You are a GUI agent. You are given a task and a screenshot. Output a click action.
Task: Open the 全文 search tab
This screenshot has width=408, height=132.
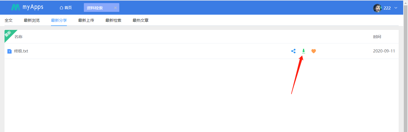tap(9, 20)
